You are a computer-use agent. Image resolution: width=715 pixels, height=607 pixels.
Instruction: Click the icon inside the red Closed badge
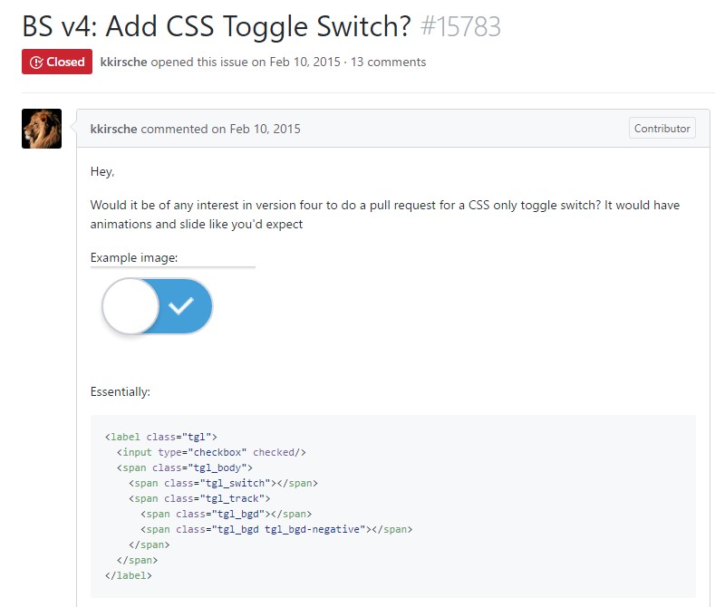(x=36, y=63)
